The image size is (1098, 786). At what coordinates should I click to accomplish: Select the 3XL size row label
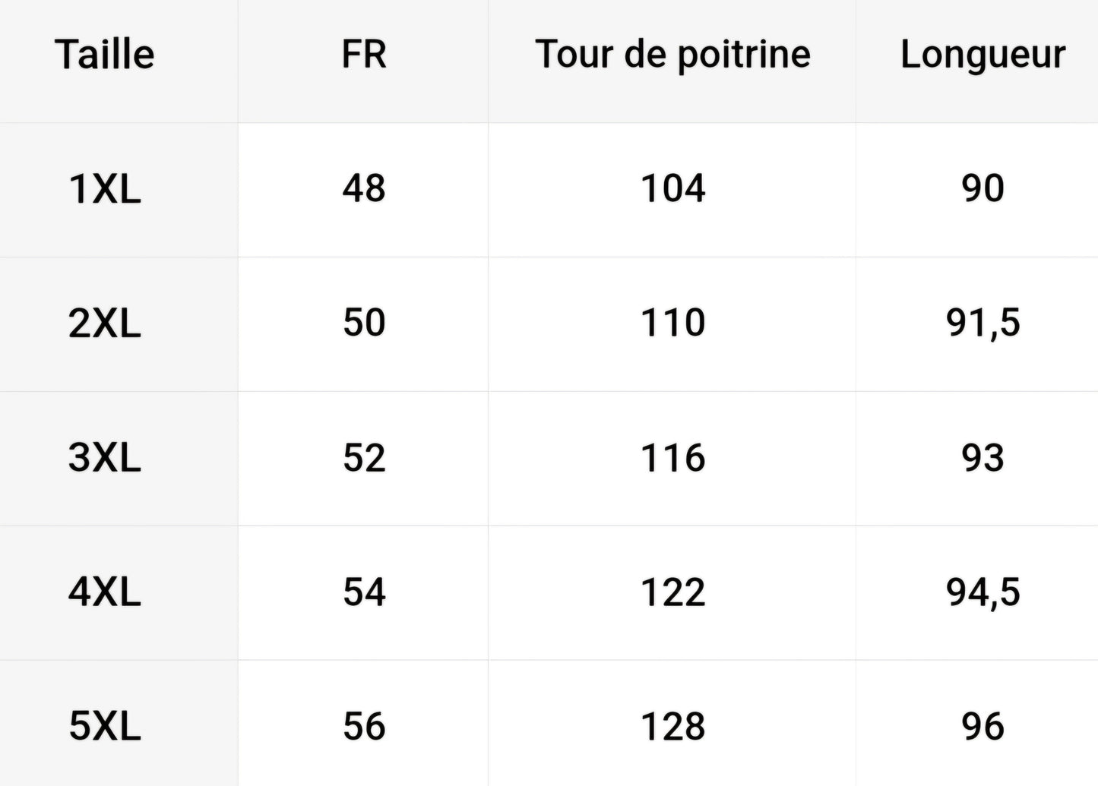click(x=105, y=457)
